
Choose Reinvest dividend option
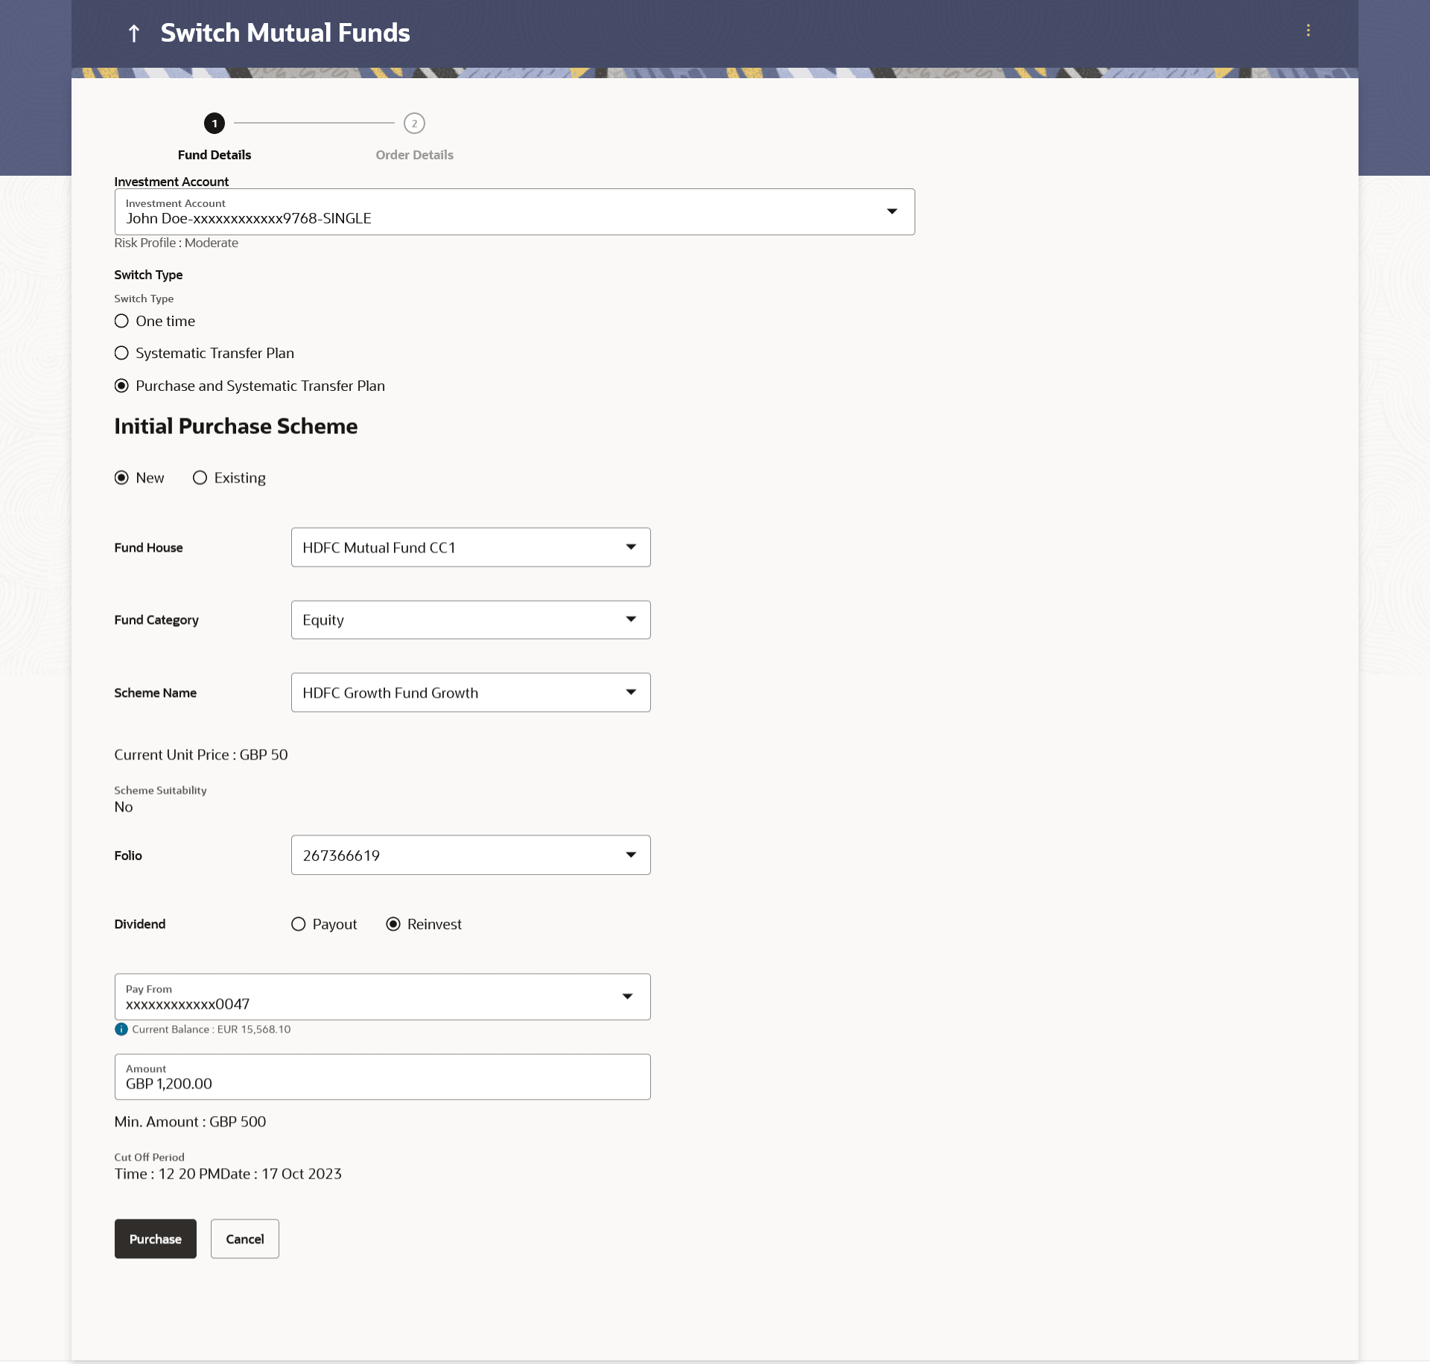coord(393,924)
